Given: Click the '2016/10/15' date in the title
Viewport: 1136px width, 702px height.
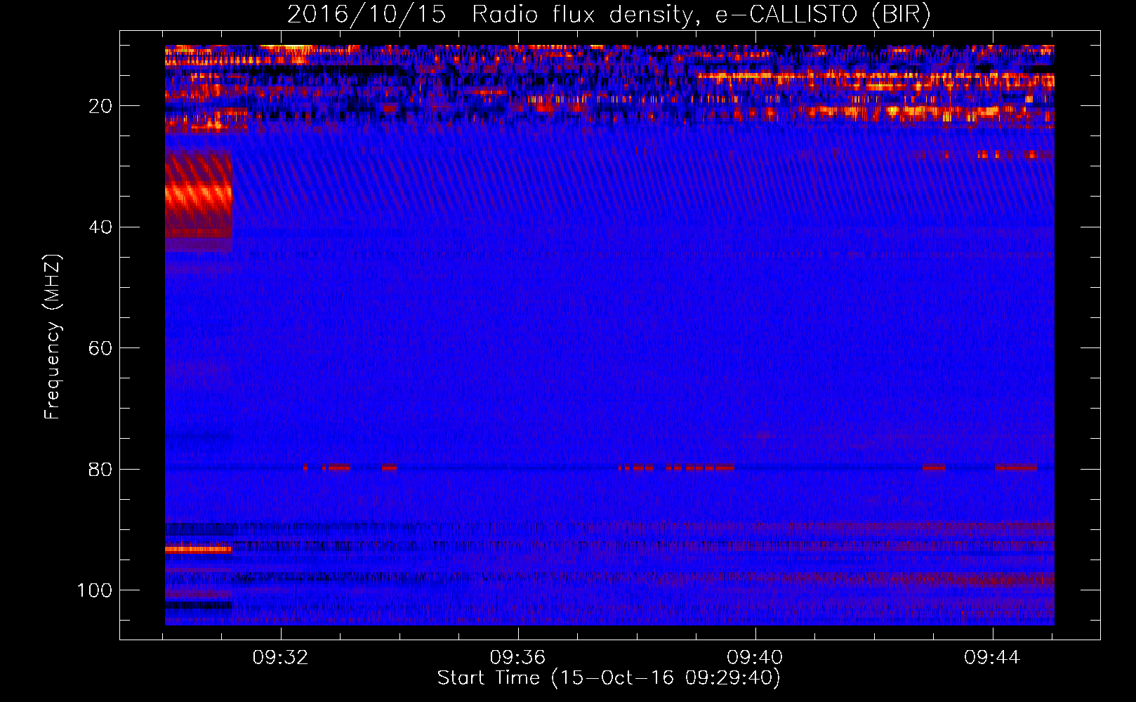Looking at the screenshot, I should coord(366,15).
